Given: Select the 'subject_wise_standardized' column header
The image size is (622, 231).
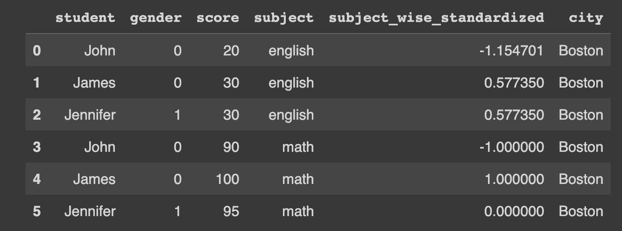Looking at the screenshot, I should (436, 18).
